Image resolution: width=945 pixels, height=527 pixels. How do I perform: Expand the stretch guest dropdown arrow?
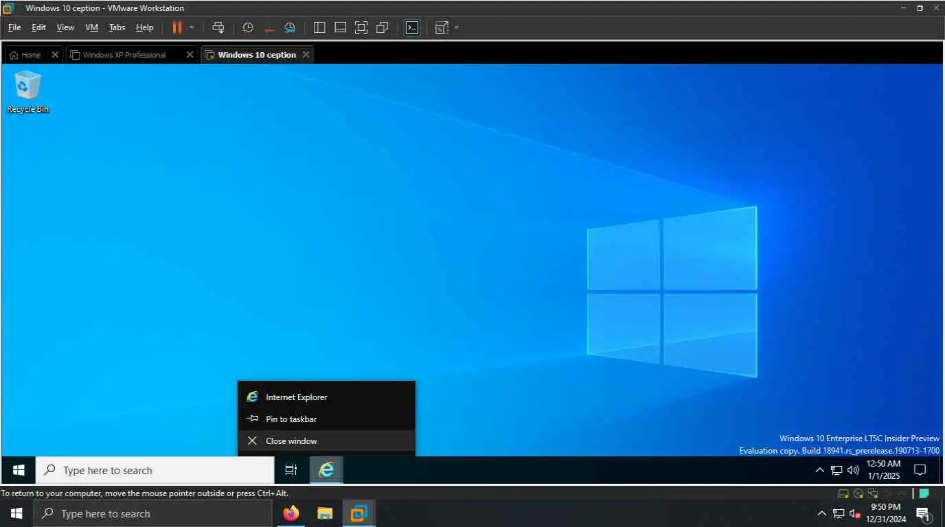pos(457,27)
